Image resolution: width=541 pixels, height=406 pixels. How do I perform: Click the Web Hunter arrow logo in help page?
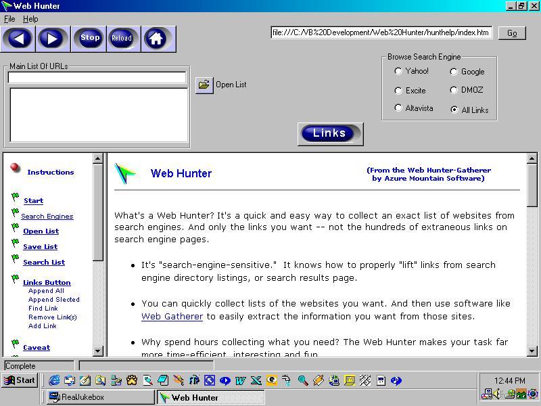[x=125, y=173]
